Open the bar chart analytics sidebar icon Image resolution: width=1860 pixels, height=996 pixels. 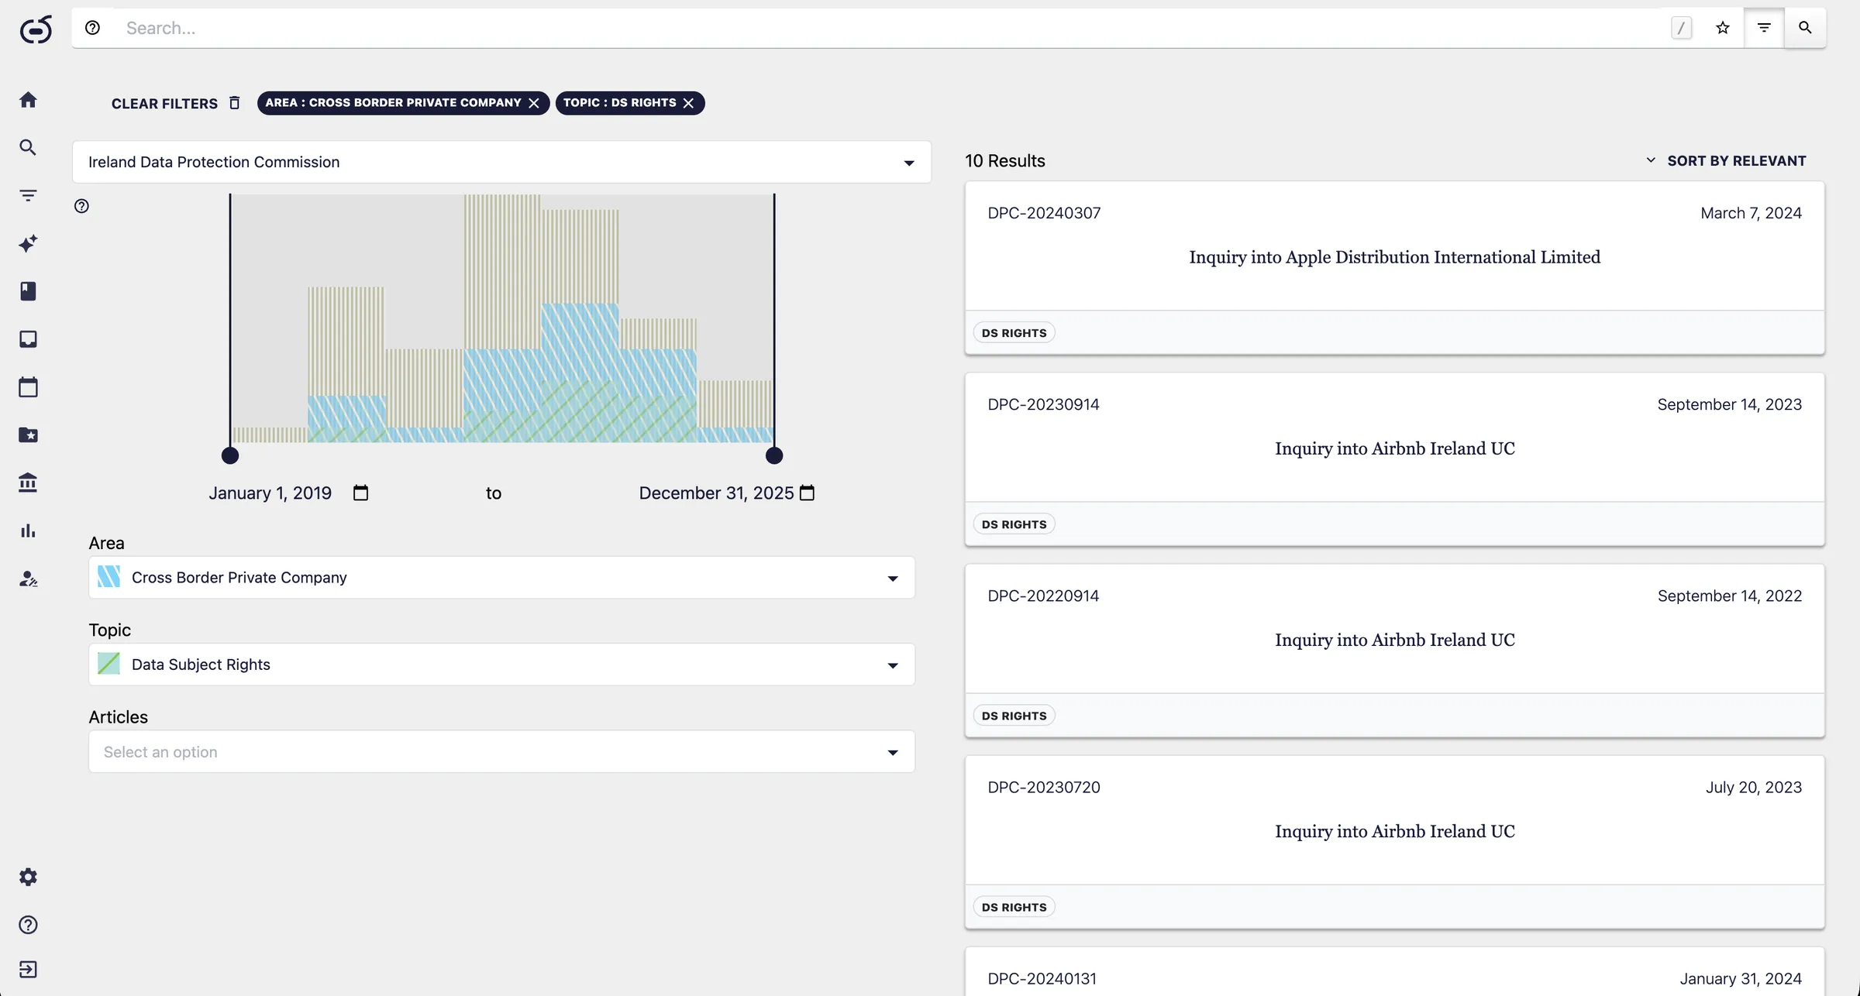coord(28,531)
